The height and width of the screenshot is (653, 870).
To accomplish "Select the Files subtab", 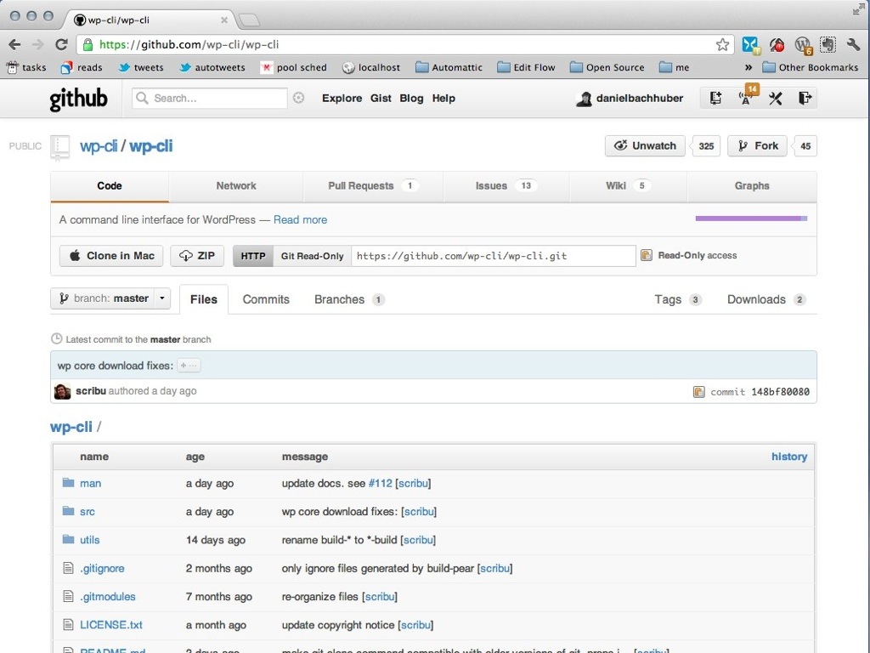I will coord(204,299).
